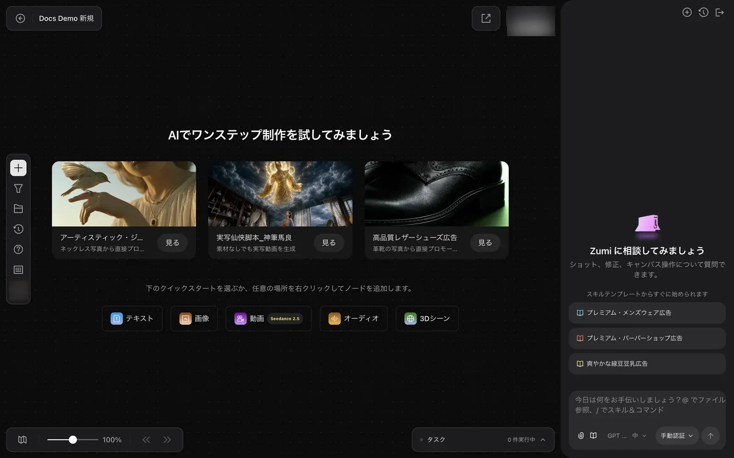Viewport: 734px width, 458px height.
Task: Expand the タスク panel chevron
Action: 543,440
